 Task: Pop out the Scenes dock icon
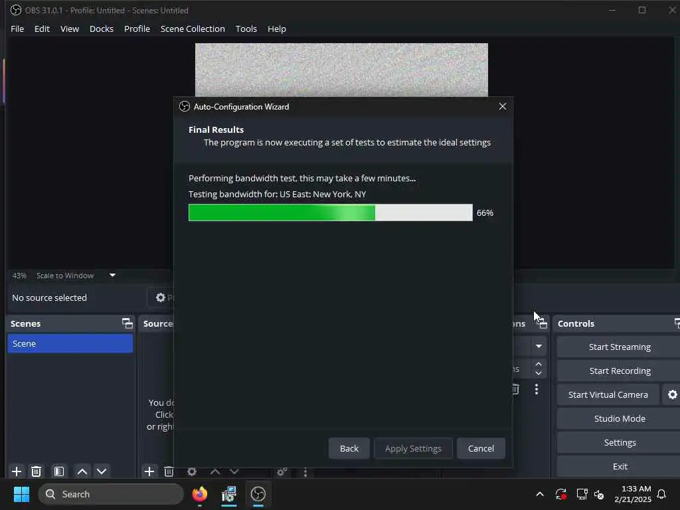coord(127,323)
